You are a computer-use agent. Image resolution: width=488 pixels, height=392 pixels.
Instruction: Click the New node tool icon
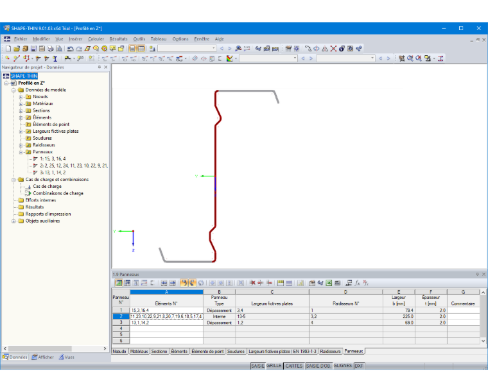(x=8, y=58)
